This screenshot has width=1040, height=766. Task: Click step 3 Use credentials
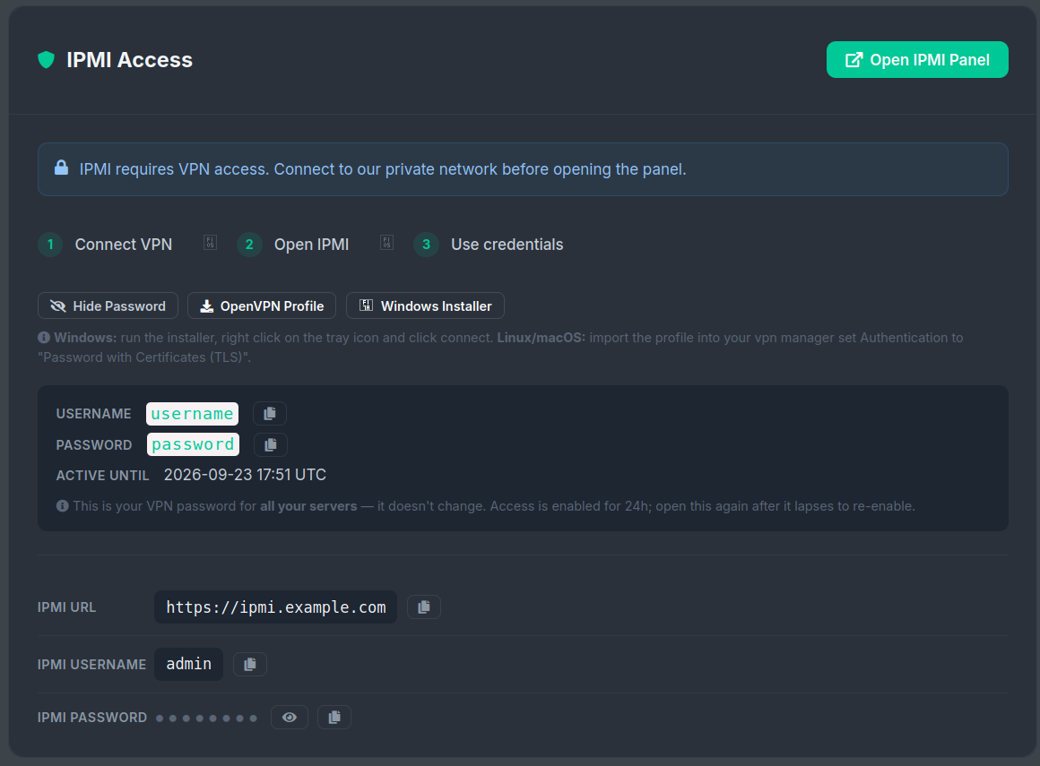click(x=489, y=245)
